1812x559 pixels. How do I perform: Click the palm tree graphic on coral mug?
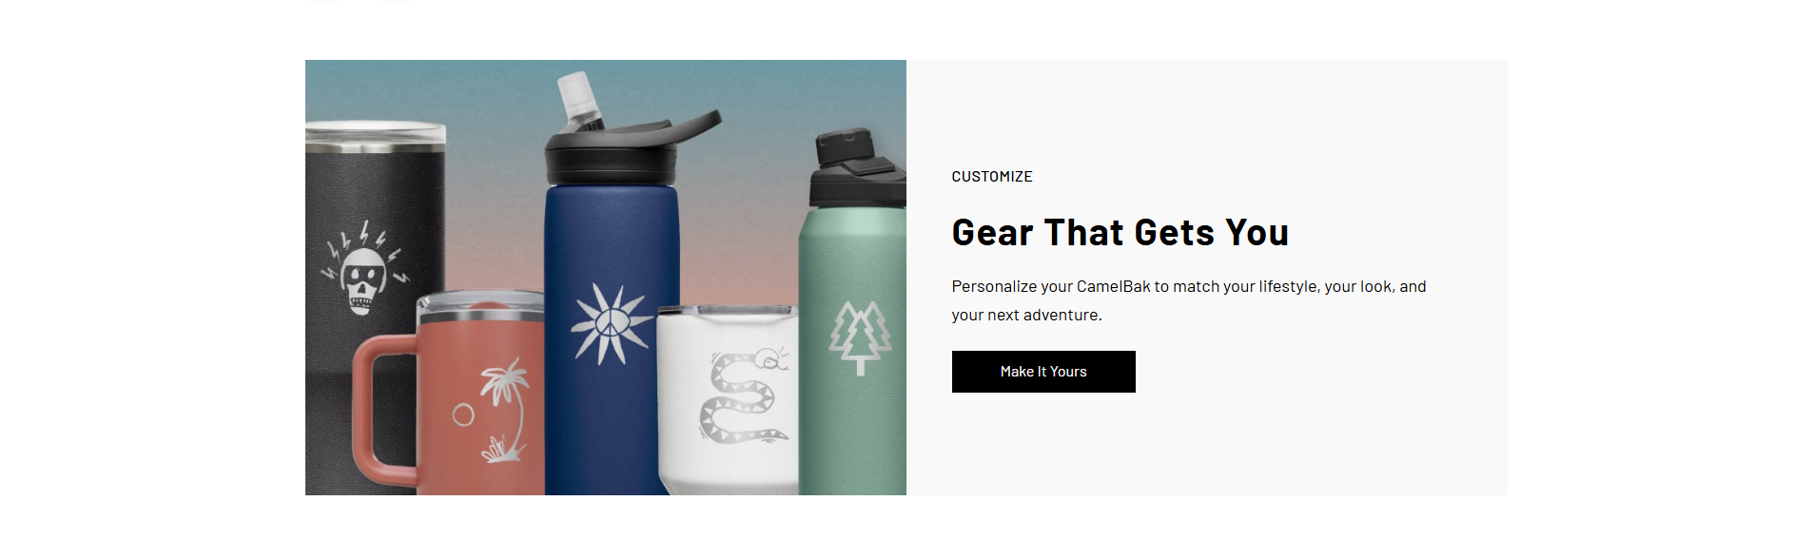tap(505, 399)
